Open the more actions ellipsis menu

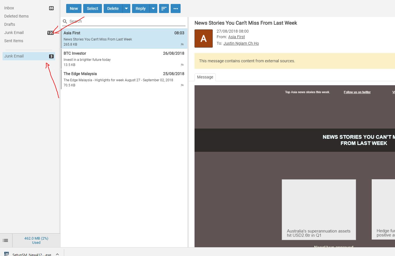coord(175,8)
